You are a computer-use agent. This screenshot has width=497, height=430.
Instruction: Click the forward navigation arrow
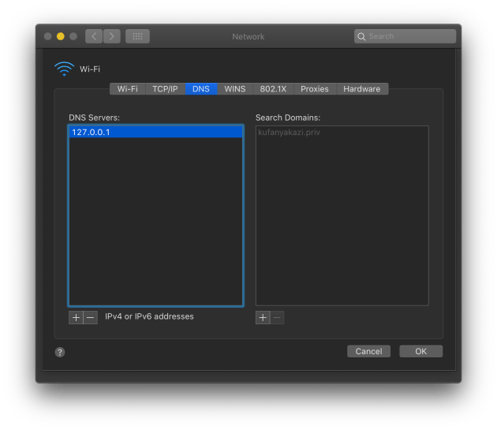coord(112,36)
